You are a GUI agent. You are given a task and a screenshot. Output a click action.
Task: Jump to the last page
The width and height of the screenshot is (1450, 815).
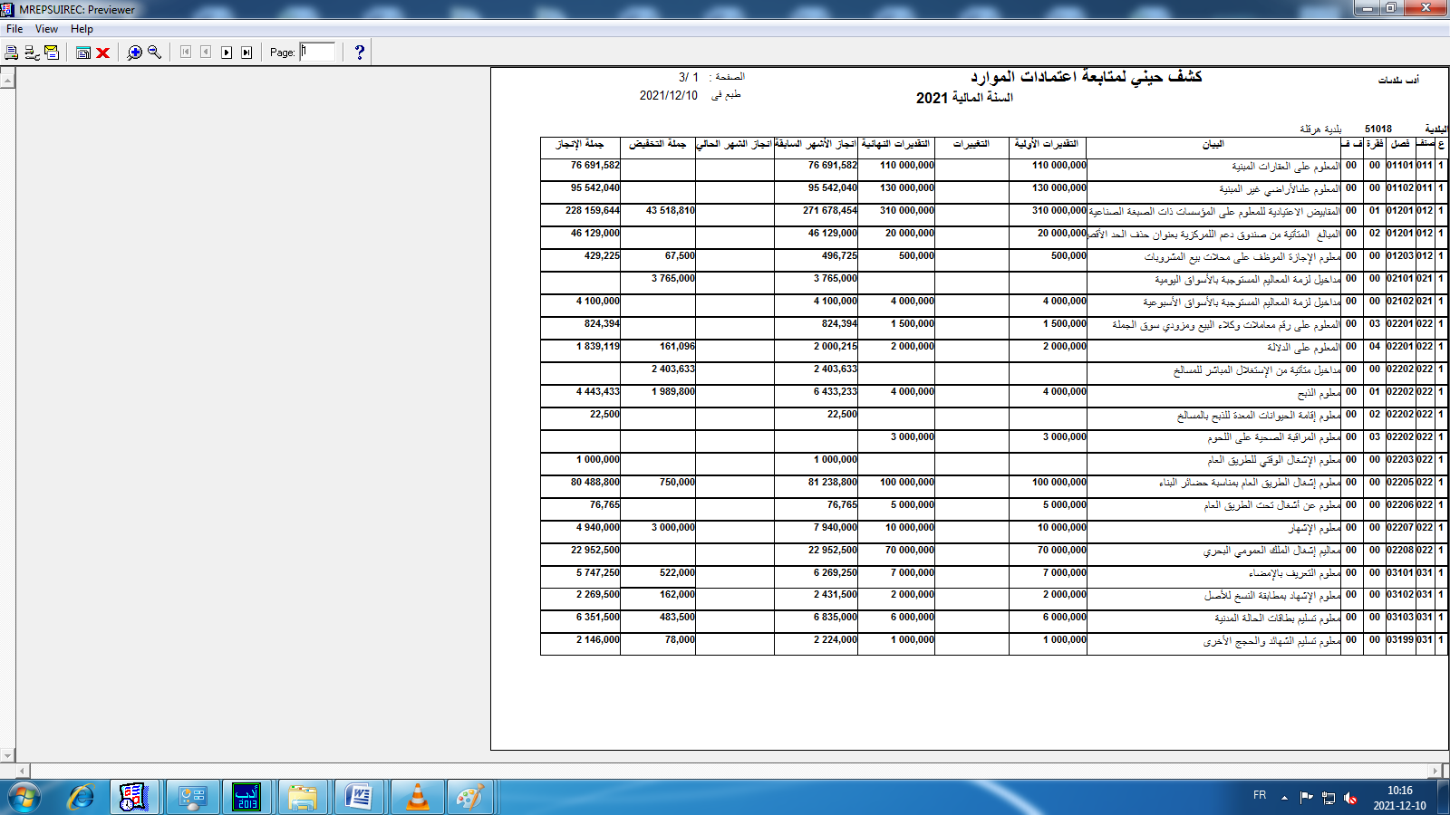(x=246, y=53)
